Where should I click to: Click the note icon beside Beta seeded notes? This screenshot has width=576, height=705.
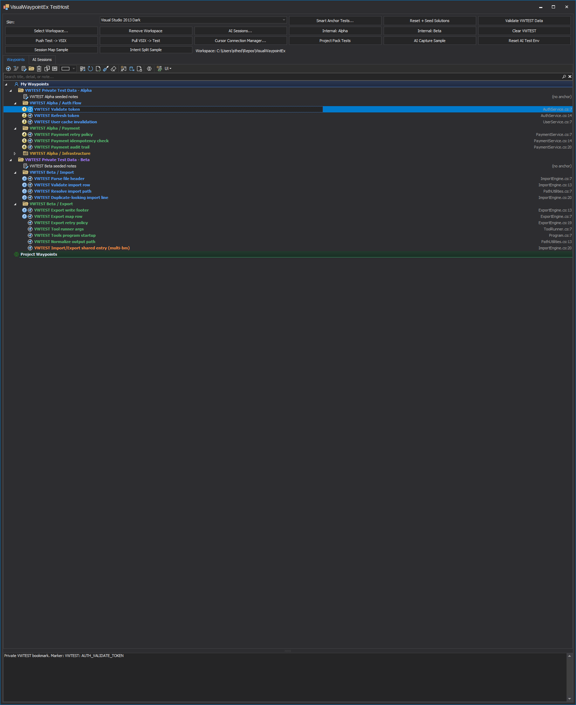26,166
